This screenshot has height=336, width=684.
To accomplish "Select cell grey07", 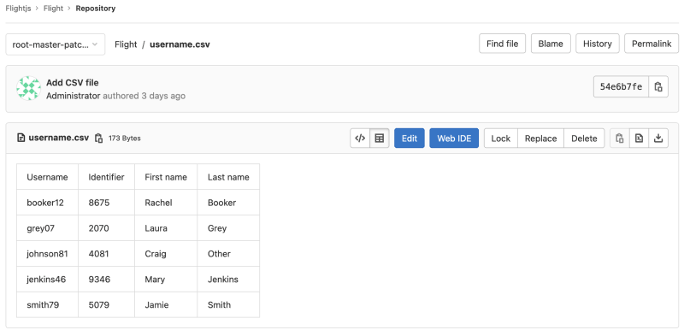I will [48, 228].
